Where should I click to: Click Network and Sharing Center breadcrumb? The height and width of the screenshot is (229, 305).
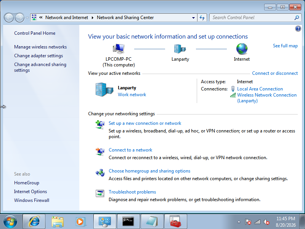(125, 18)
